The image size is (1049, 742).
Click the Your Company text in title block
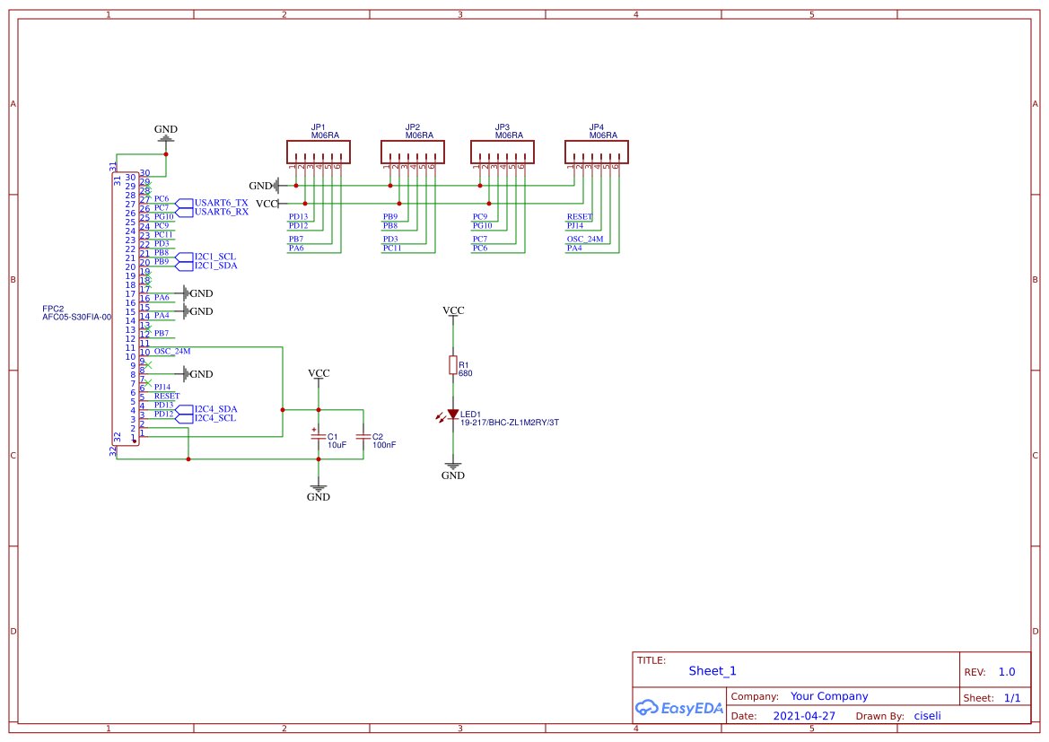pos(829,695)
